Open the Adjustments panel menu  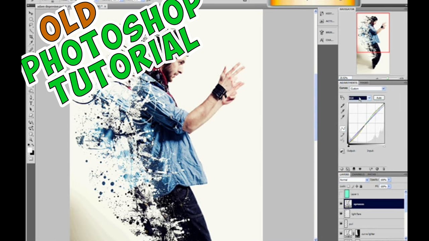pos(406,82)
